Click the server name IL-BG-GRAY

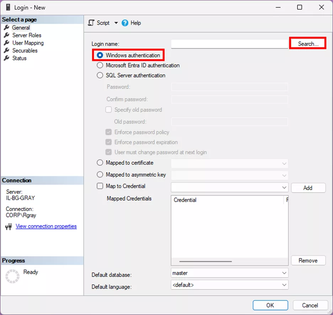click(20, 198)
